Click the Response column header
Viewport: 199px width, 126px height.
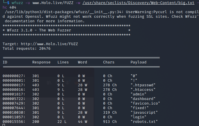point(41,62)
